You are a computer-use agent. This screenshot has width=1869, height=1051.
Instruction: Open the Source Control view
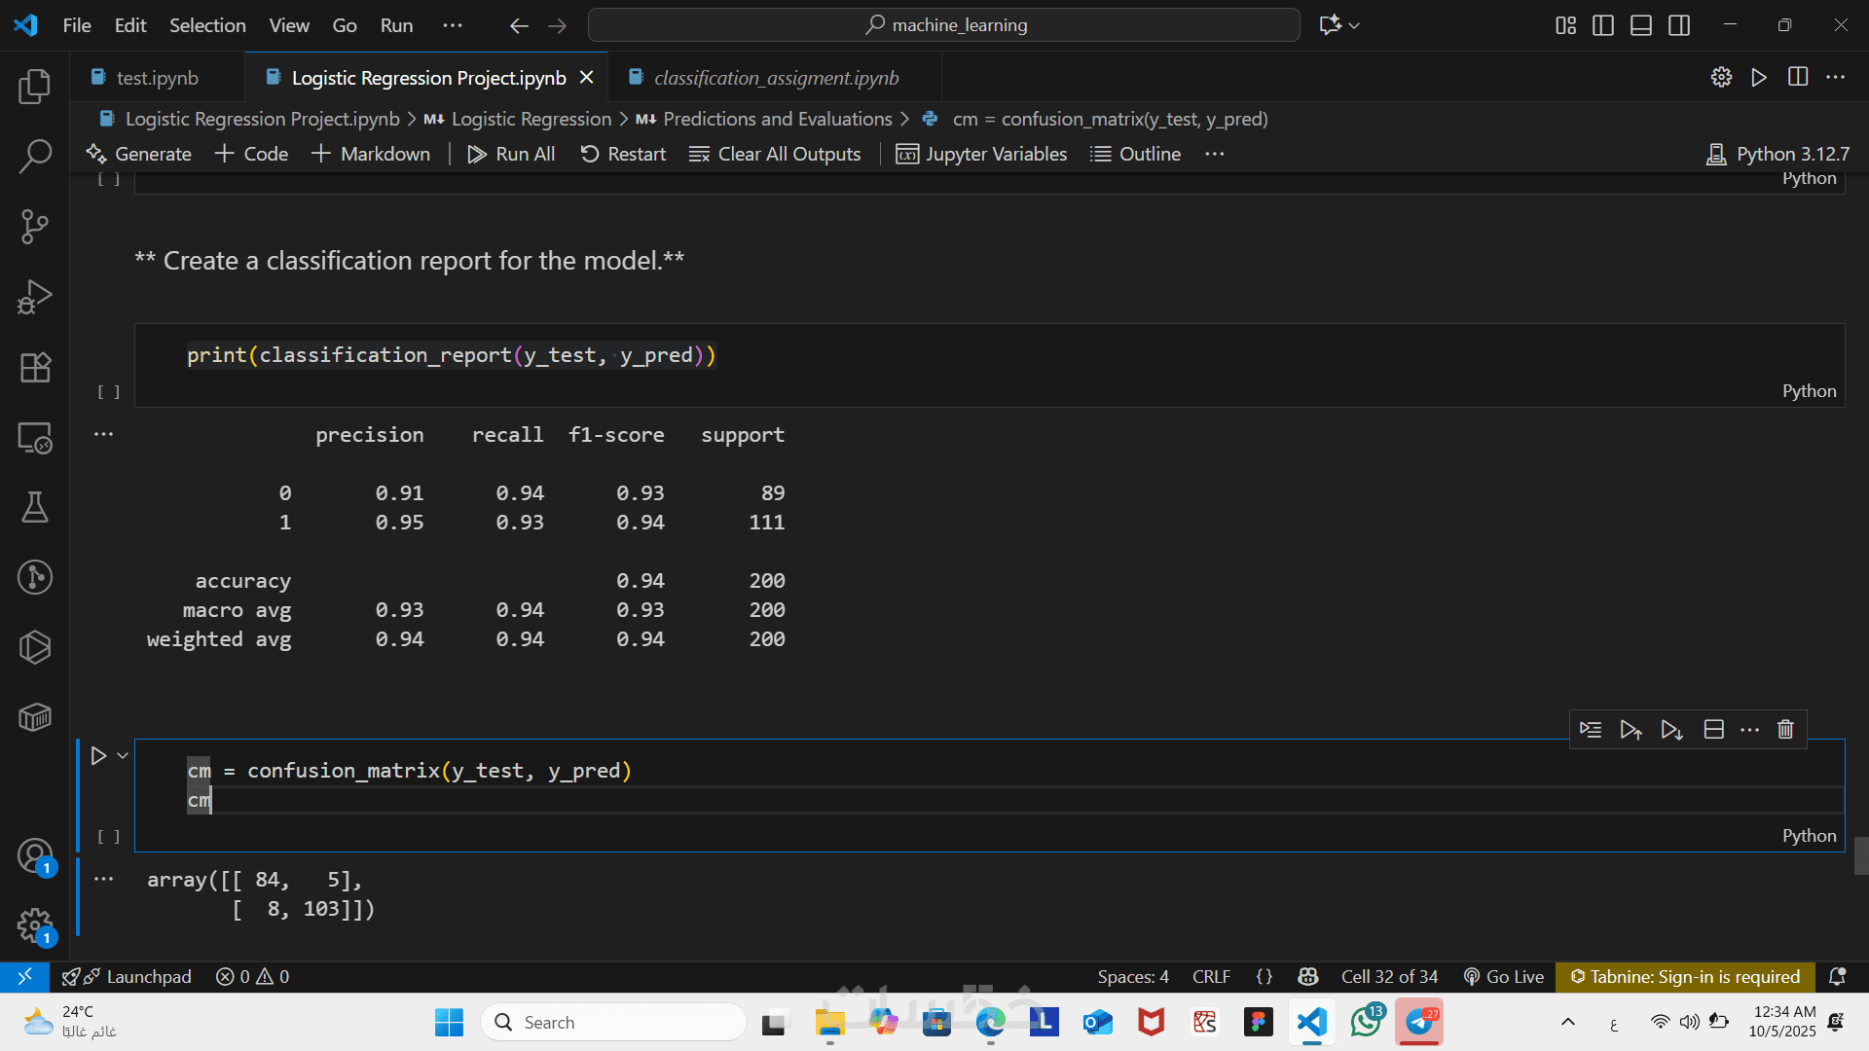(35, 227)
